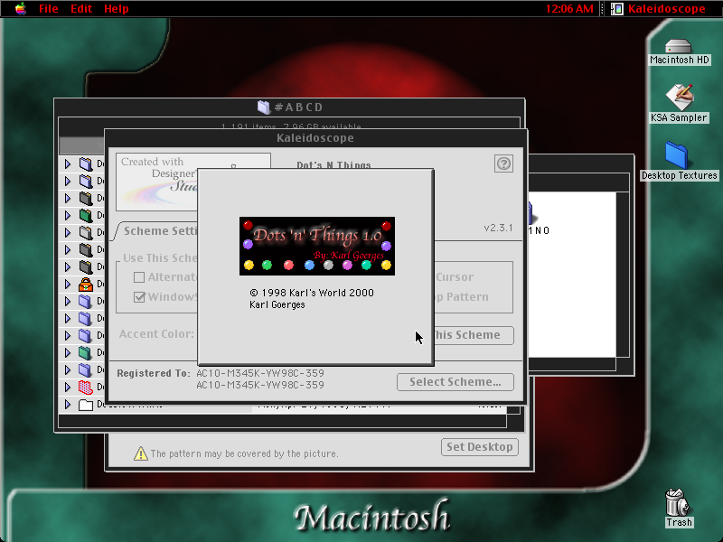Toggle the Alternate checkbox in Scheme Settings
Screen dimensions: 723x542
click(139, 277)
